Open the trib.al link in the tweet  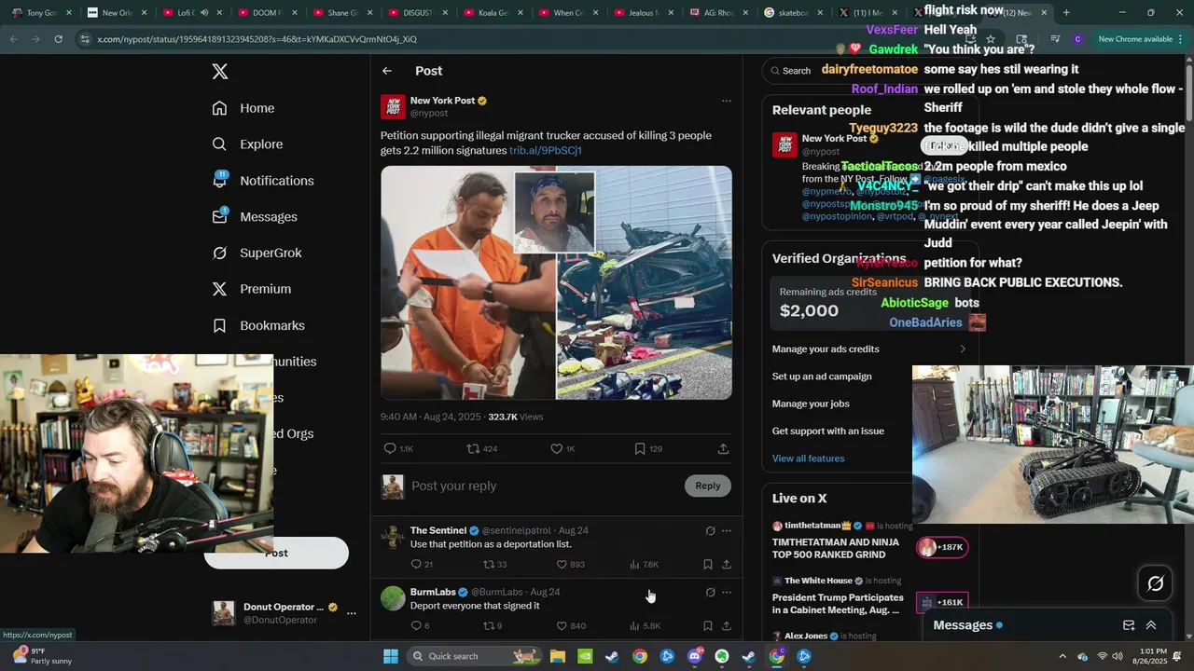pyautogui.click(x=546, y=150)
